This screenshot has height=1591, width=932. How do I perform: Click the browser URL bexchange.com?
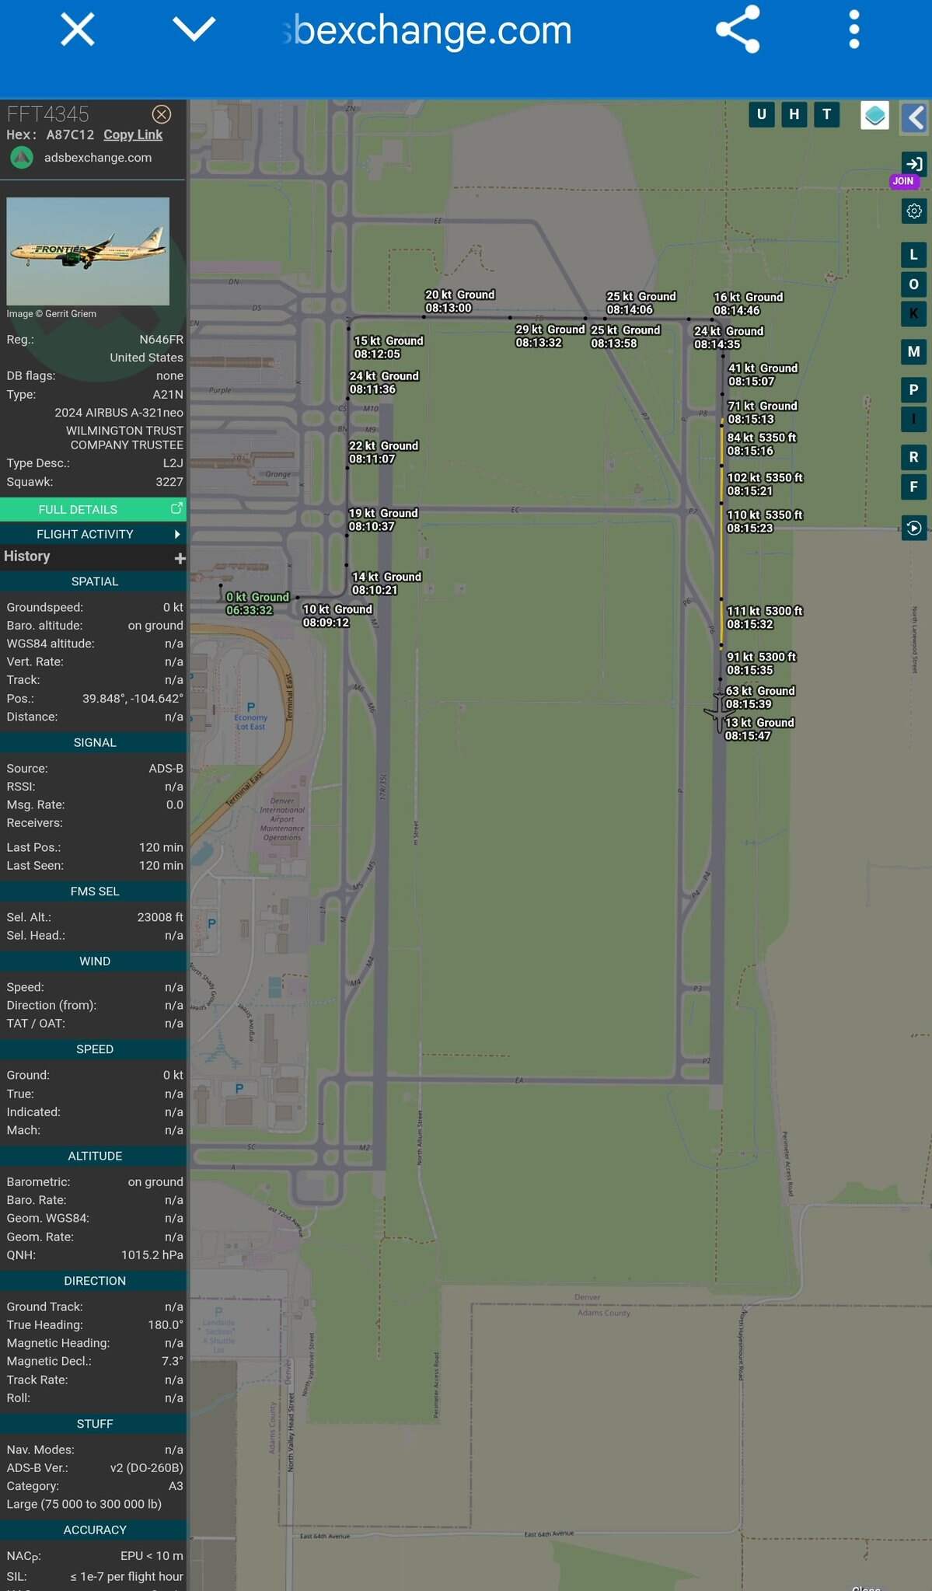[427, 30]
